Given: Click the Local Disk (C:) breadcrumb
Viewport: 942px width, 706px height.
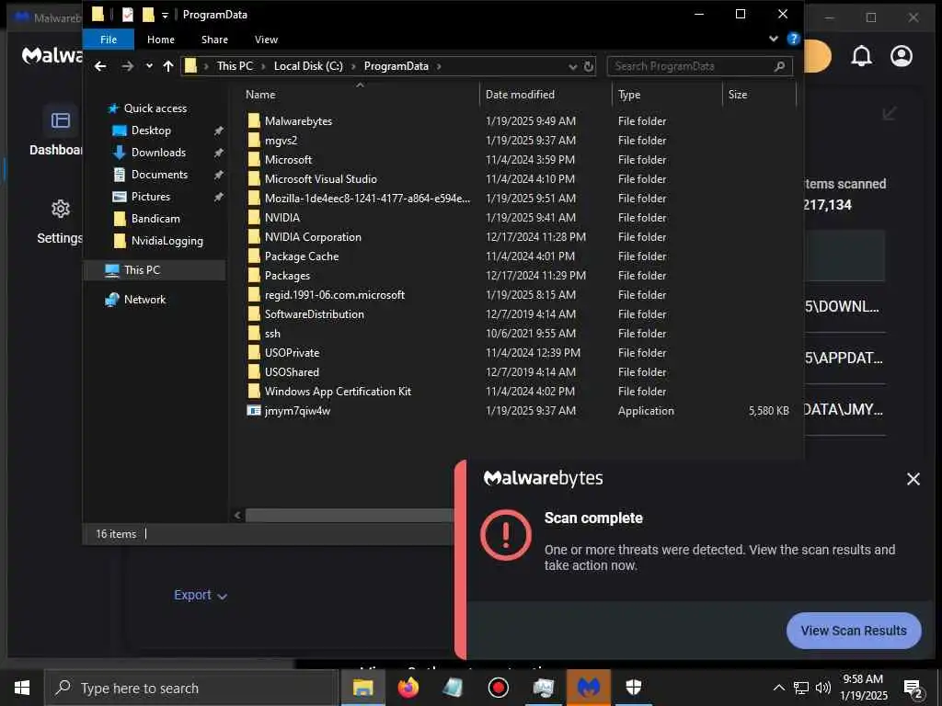Looking at the screenshot, I should 308,66.
